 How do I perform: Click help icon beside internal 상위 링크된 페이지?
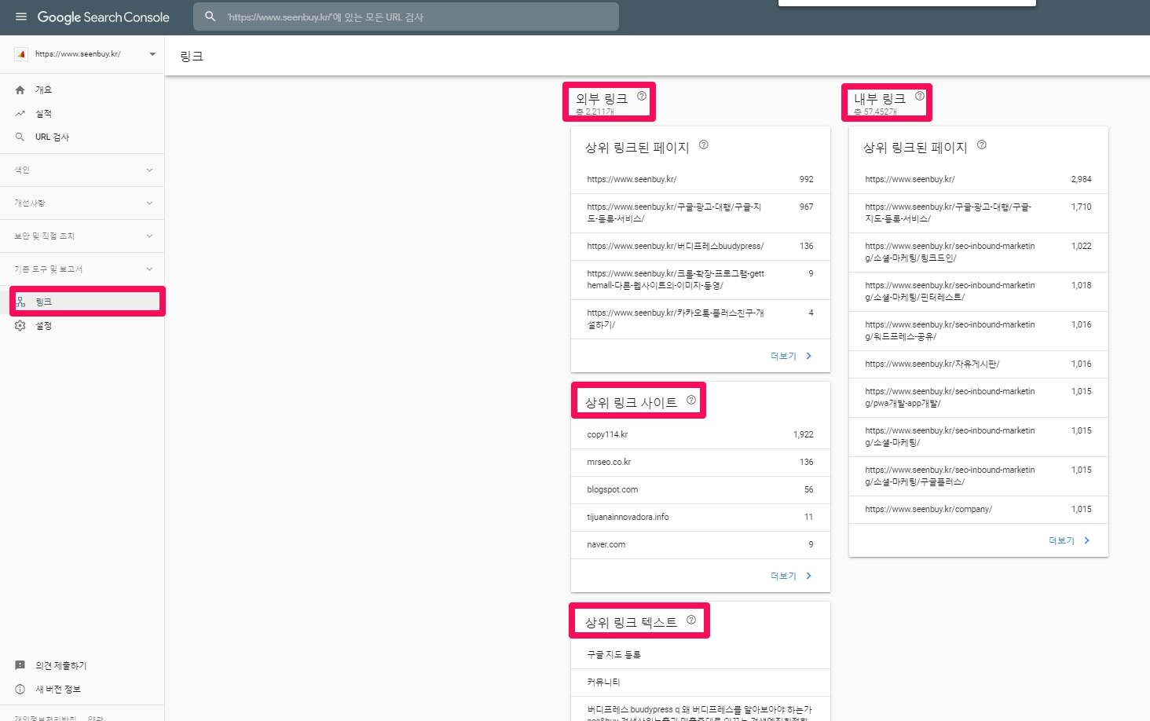tap(982, 145)
